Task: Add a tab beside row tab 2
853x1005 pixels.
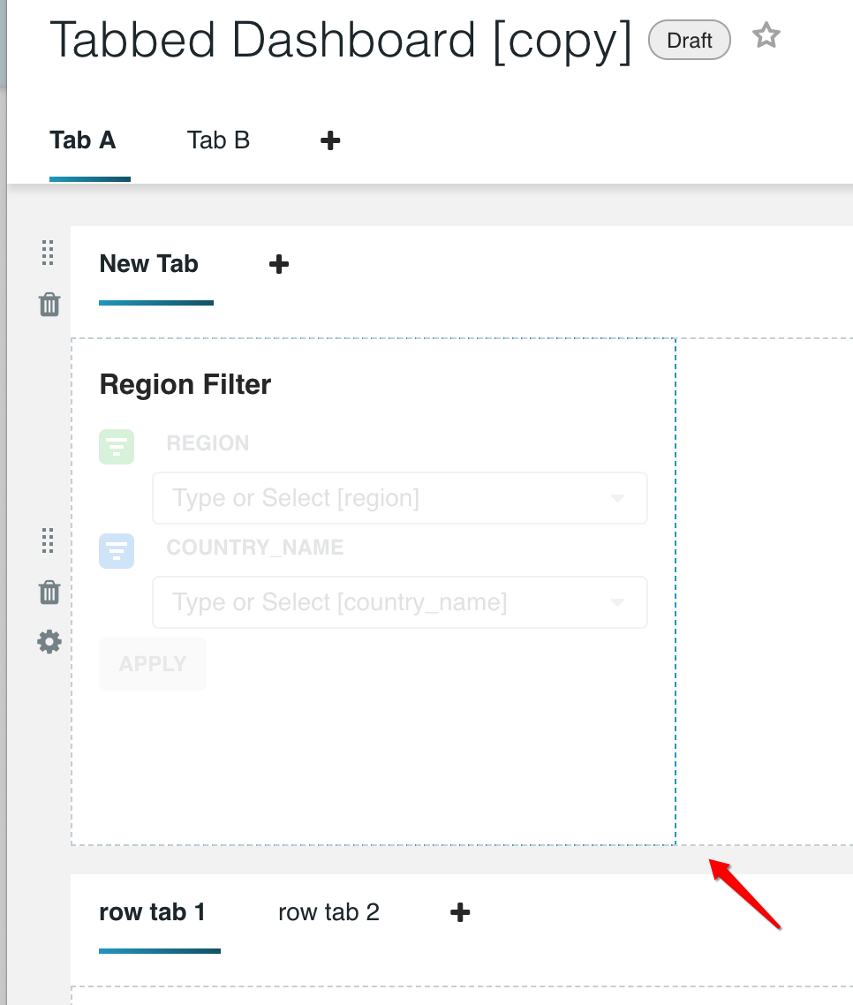Action: pos(460,911)
